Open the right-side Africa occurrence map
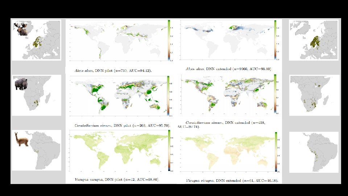Screen dimensions: 348x196 coord(314,95)
